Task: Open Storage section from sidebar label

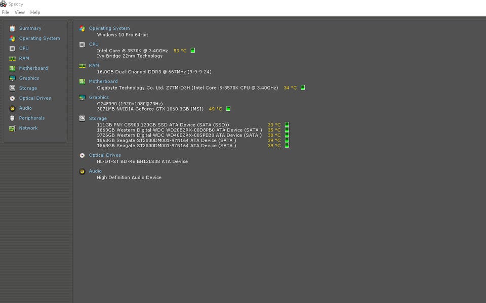Action: 28,88
